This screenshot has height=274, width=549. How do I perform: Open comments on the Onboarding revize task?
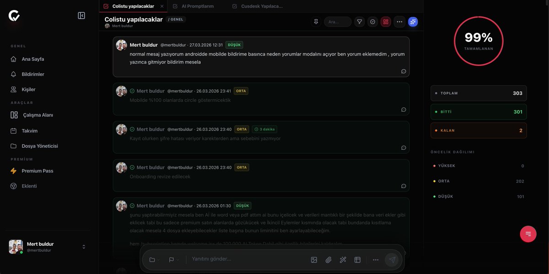point(404,186)
